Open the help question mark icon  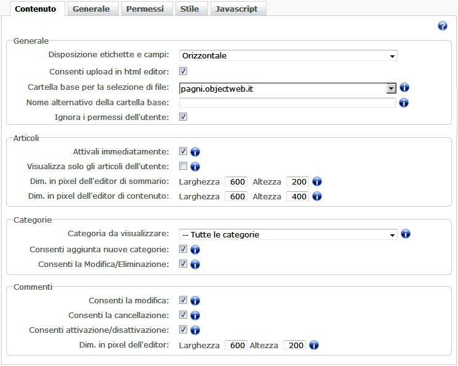pyautogui.click(x=443, y=26)
